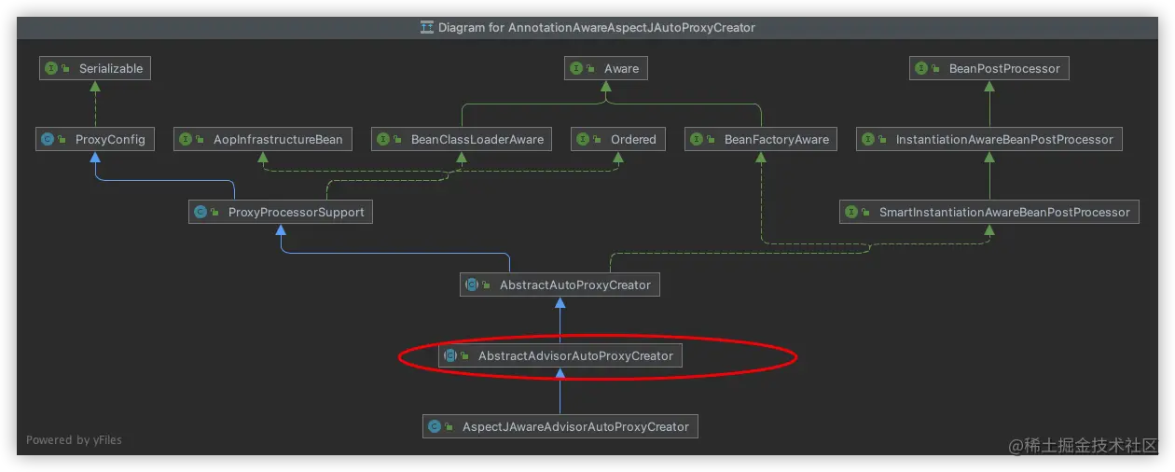This screenshot has width=1175, height=472.
Task: Click the interface icon on AopInfrastructureBean
Action: 187,139
